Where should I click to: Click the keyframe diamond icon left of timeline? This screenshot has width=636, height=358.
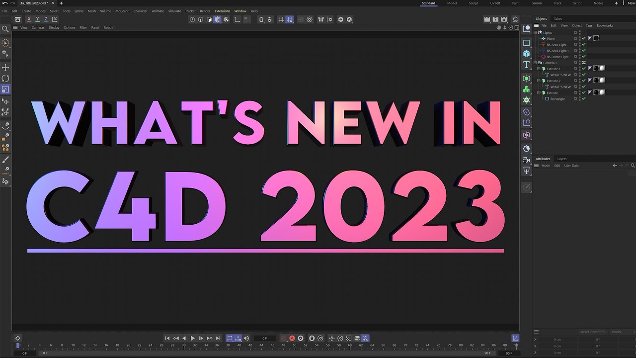[18, 338]
